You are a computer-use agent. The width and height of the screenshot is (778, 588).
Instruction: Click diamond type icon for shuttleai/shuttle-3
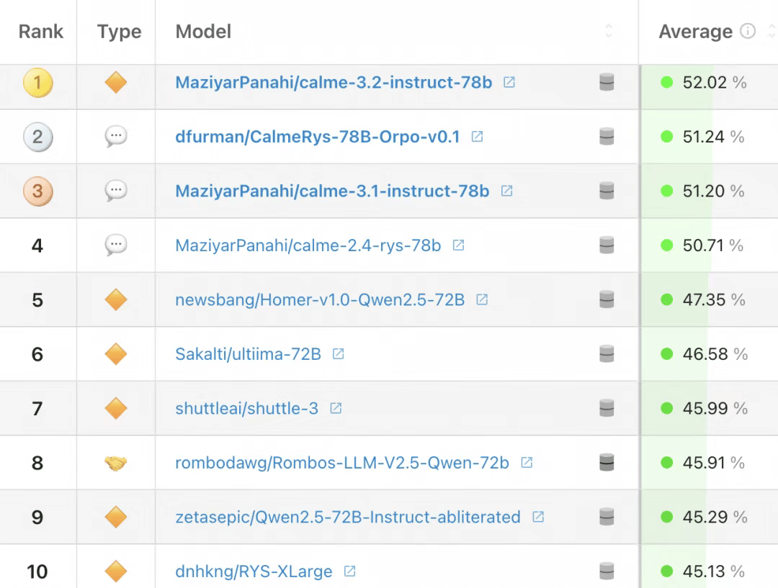[x=116, y=409]
